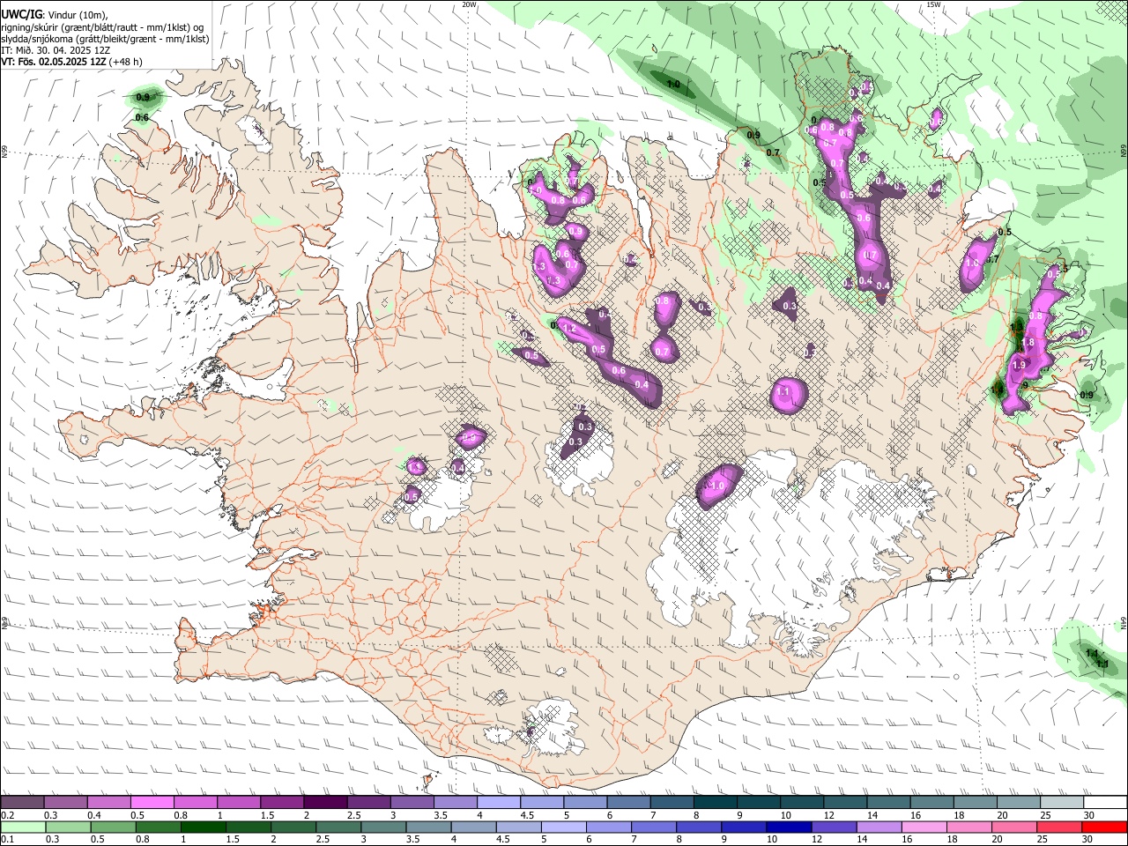
Task: Select the upper-row 0.8 magenta legend swatch
Action: pos(195,803)
